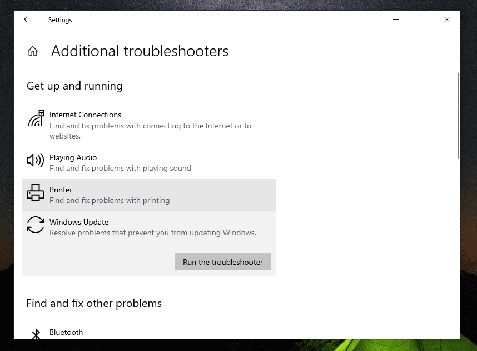The height and width of the screenshot is (351, 477).
Task: Click the Playing Audio speaker icon
Action: pos(35,161)
